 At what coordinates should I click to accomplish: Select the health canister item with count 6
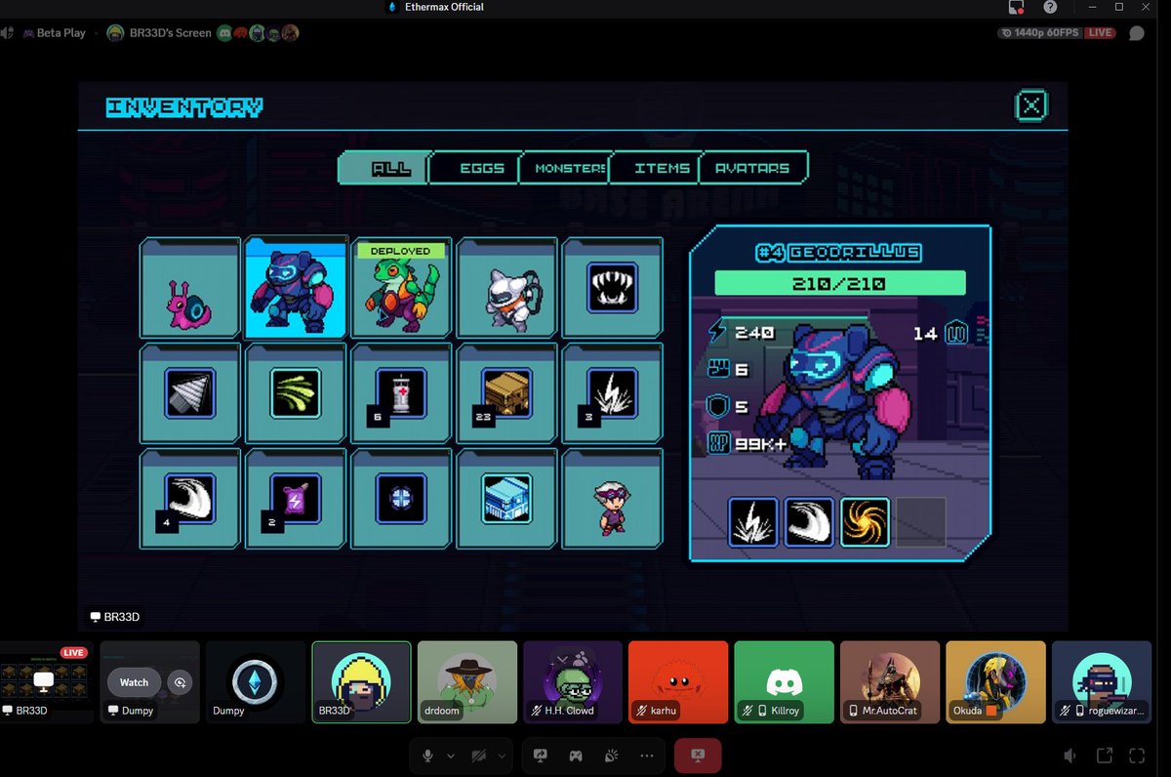(x=401, y=393)
